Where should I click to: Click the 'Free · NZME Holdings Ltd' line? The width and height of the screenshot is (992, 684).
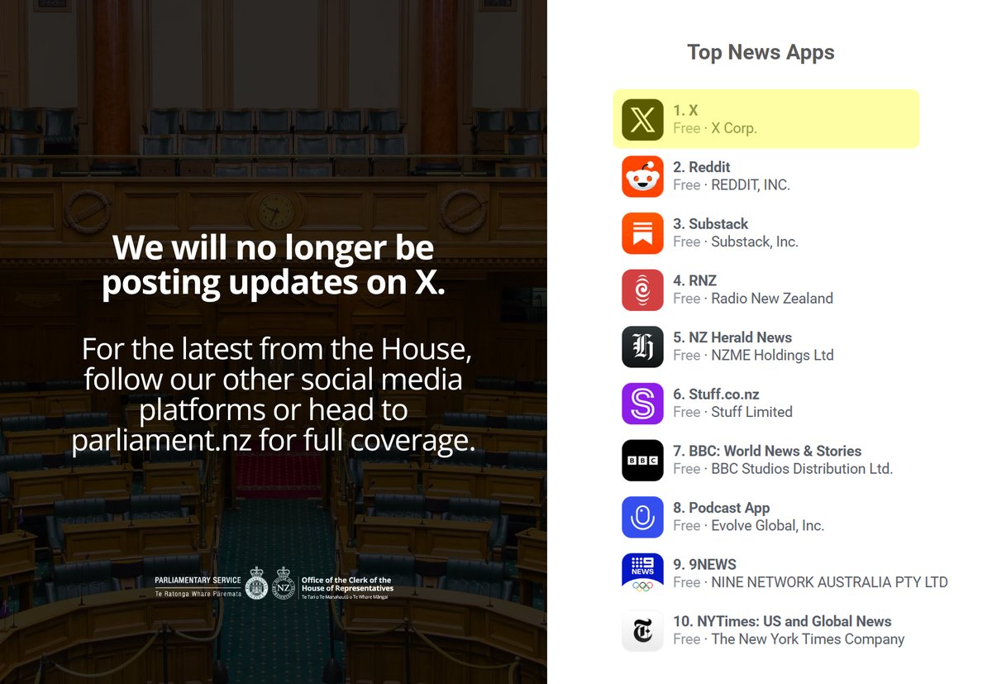[x=753, y=356]
